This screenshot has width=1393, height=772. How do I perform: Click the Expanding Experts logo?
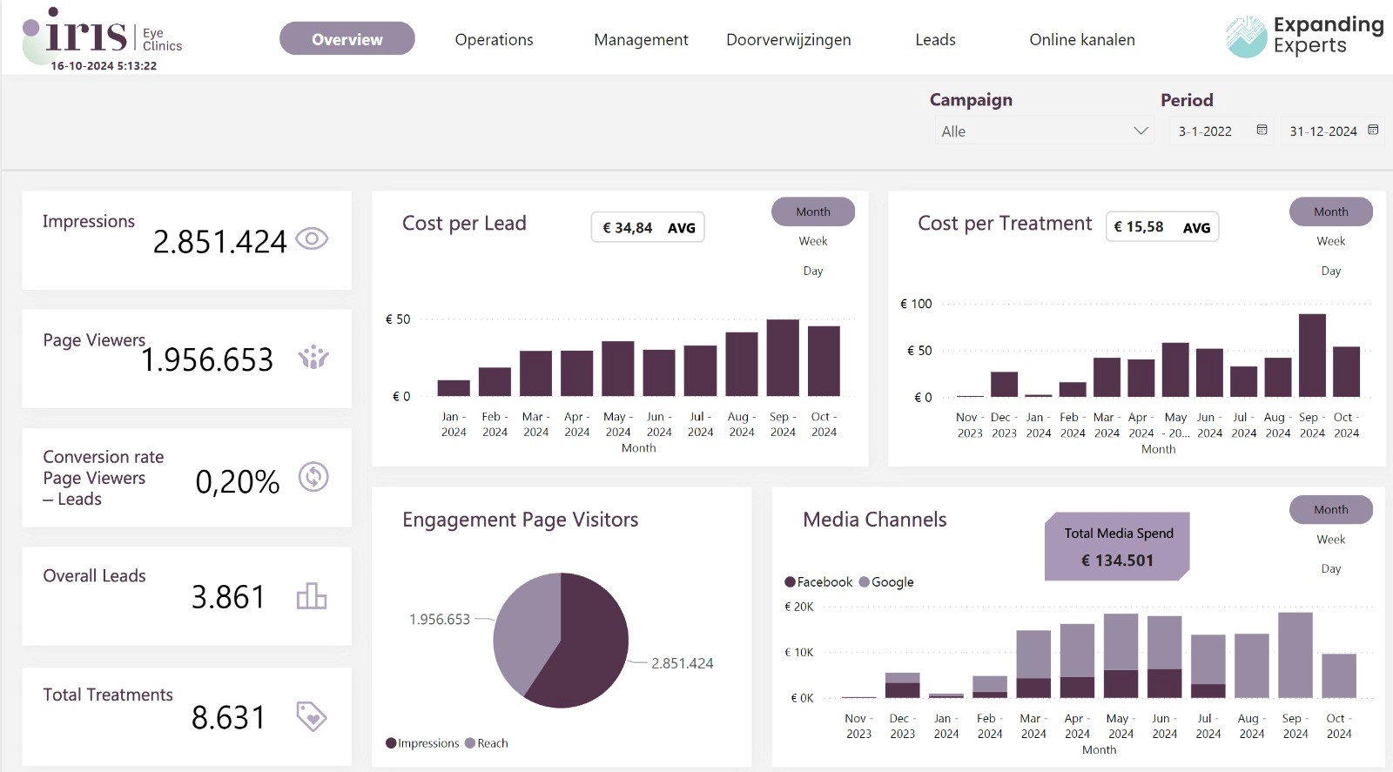tap(1303, 37)
